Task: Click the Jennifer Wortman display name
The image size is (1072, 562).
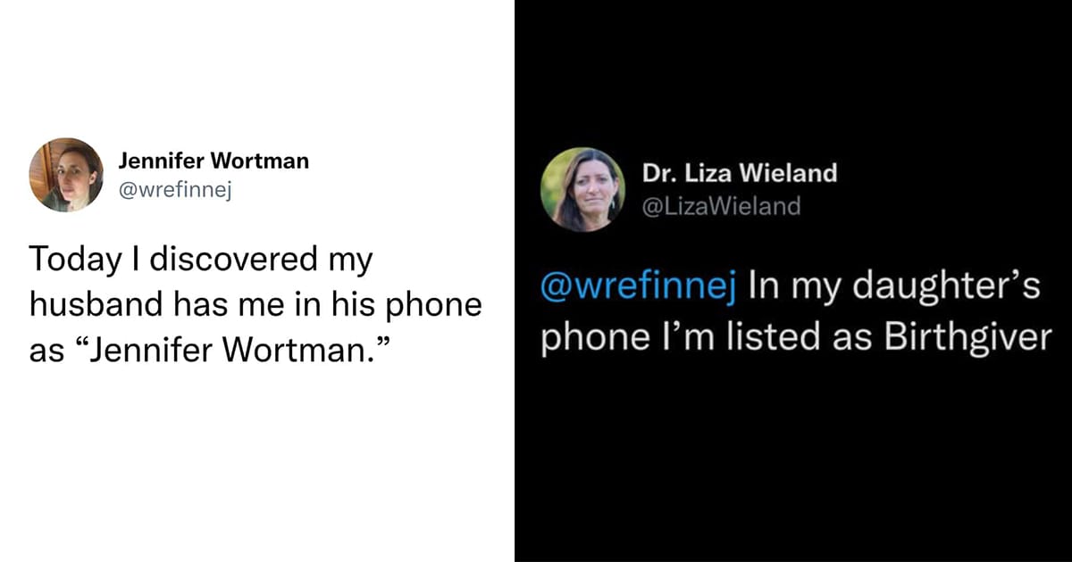Action: [214, 161]
